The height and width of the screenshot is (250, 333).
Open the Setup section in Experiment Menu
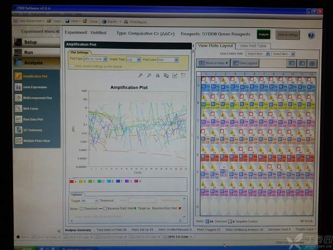tap(37, 42)
